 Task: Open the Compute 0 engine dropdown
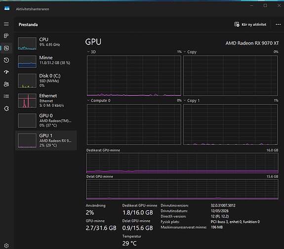[x=99, y=100]
